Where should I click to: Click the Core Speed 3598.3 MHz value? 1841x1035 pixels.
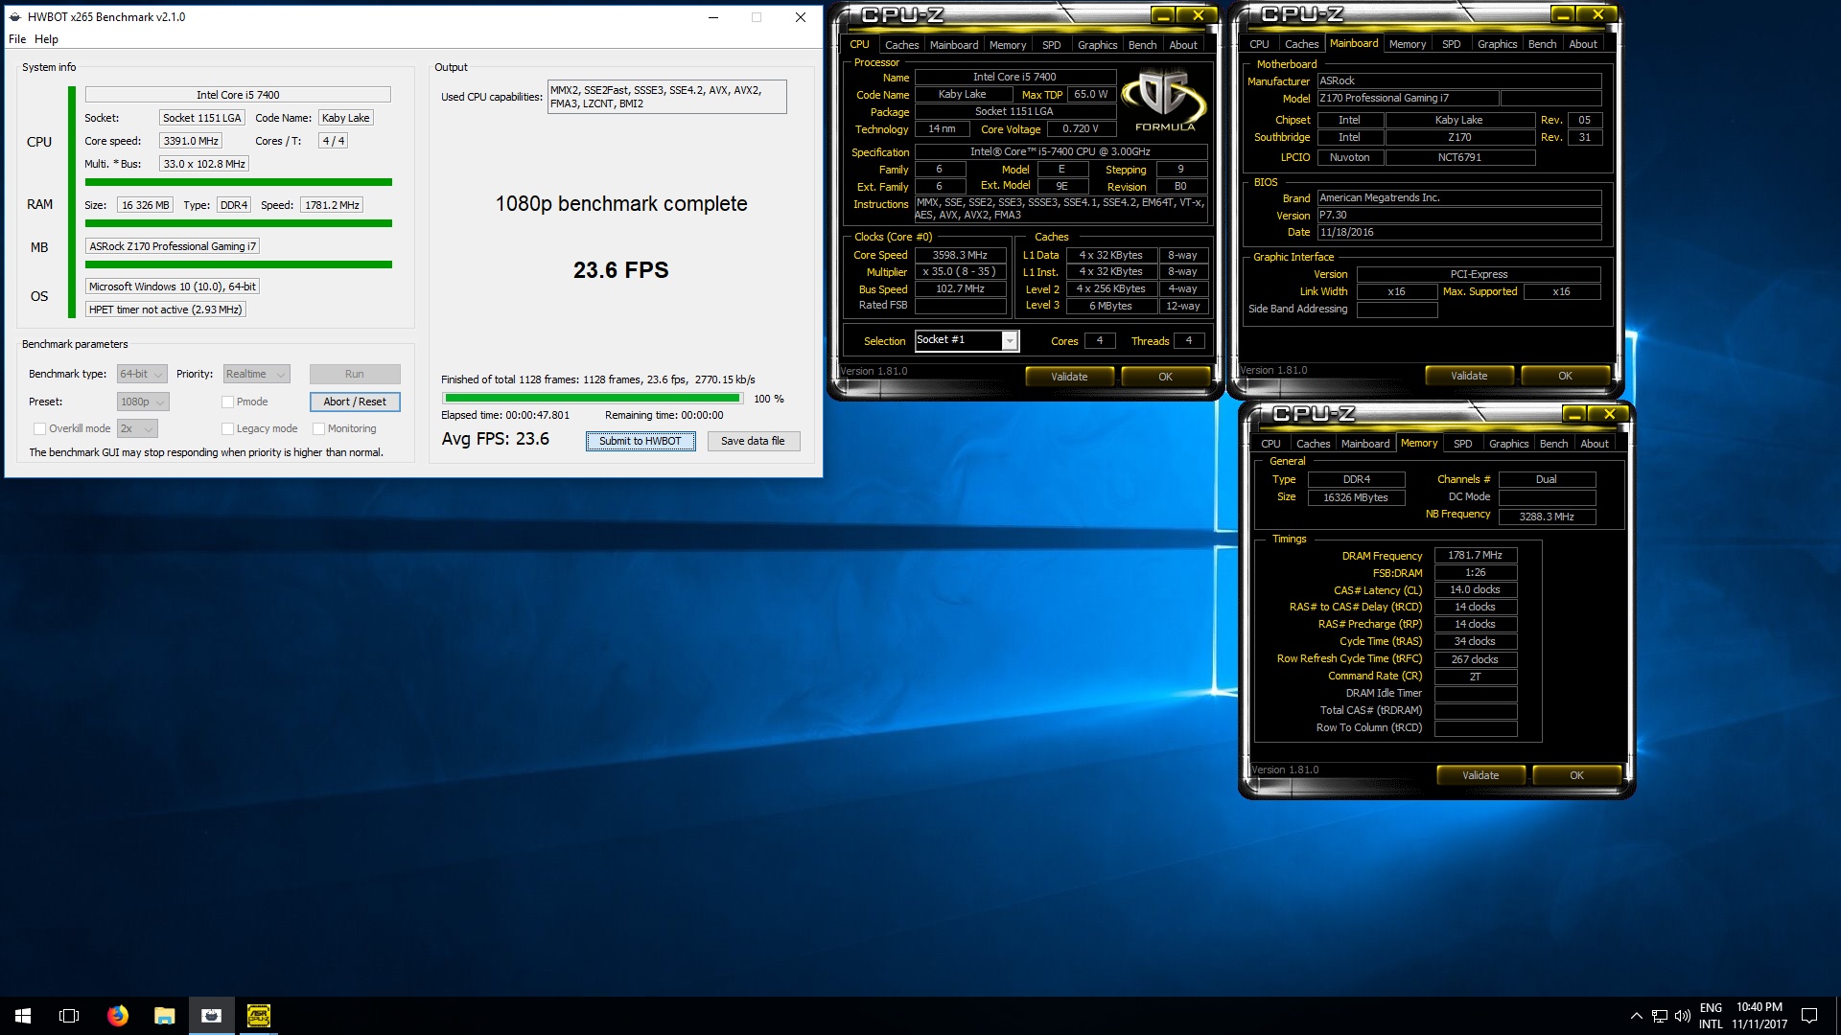point(960,255)
